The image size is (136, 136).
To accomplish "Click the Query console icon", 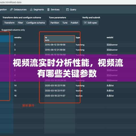I will click(x=67, y=10).
